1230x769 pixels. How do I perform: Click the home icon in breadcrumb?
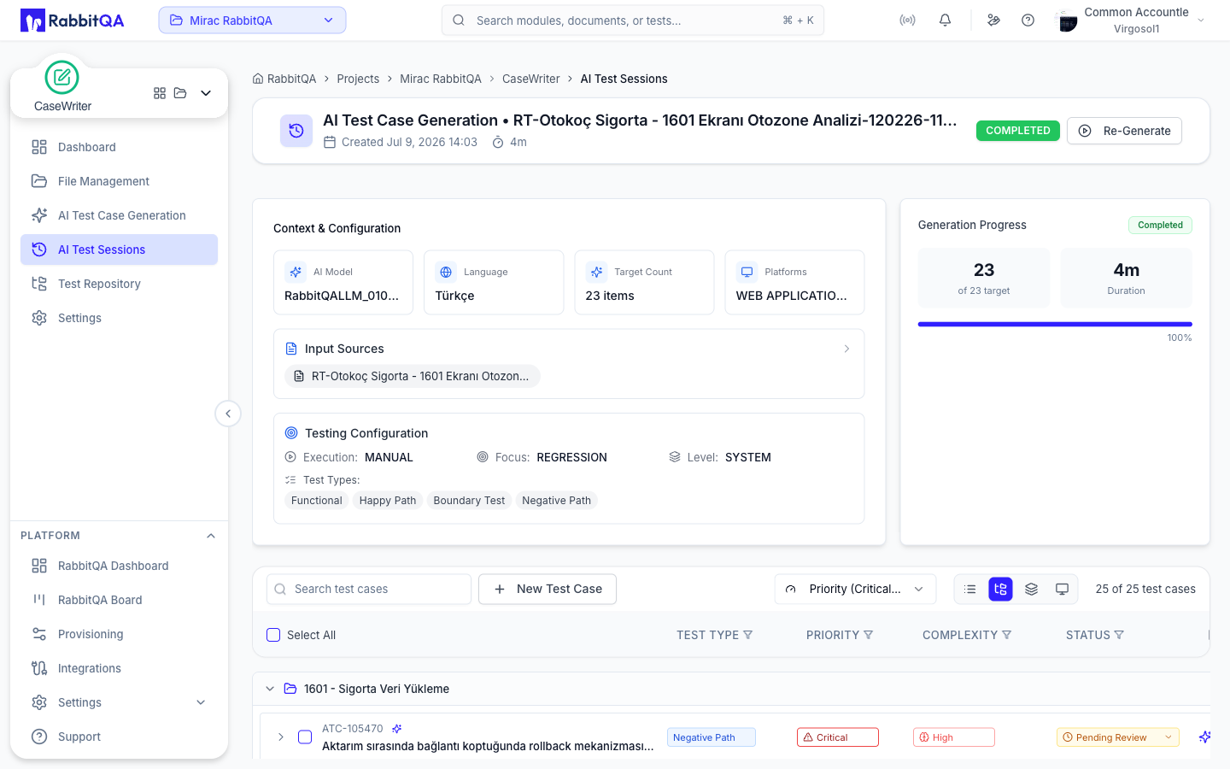point(258,79)
